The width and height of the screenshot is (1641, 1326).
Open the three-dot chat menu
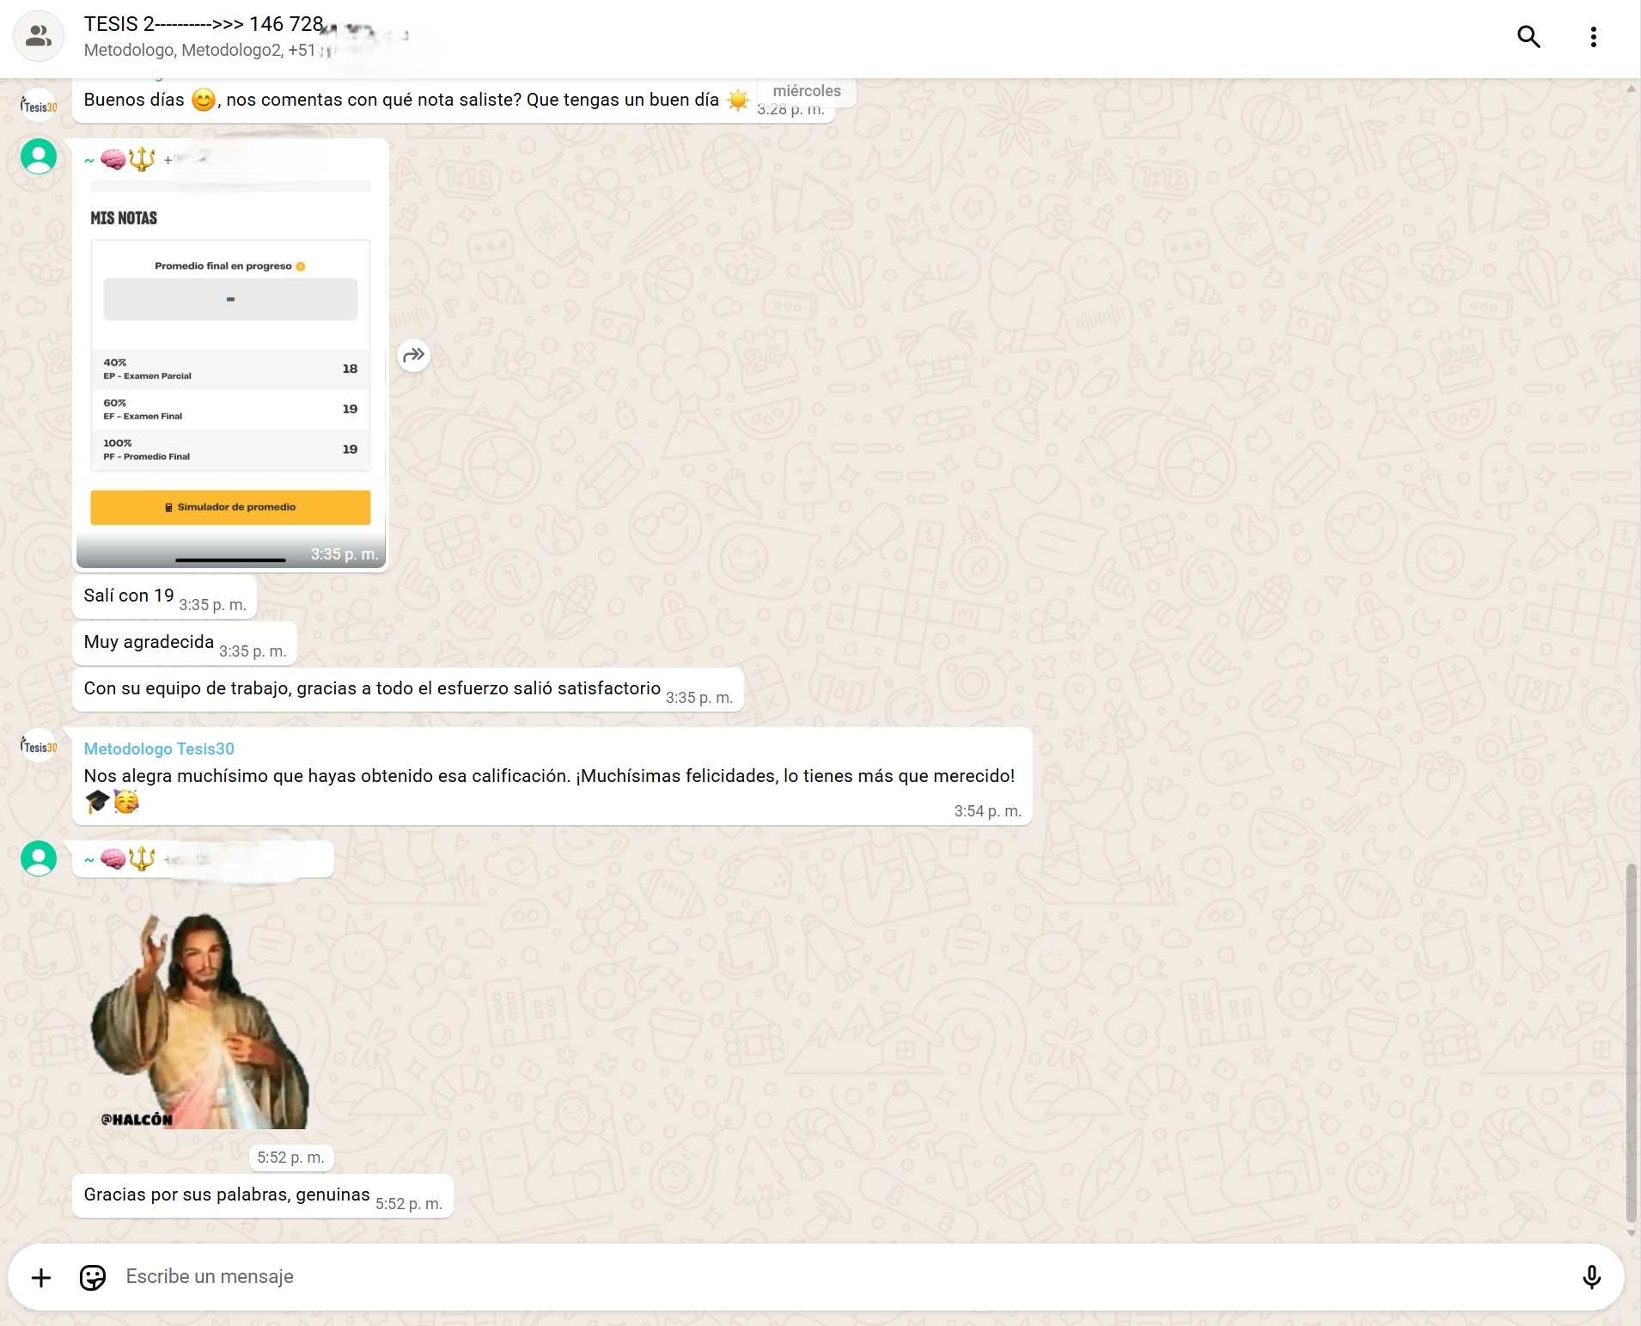[x=1593, y=37]
